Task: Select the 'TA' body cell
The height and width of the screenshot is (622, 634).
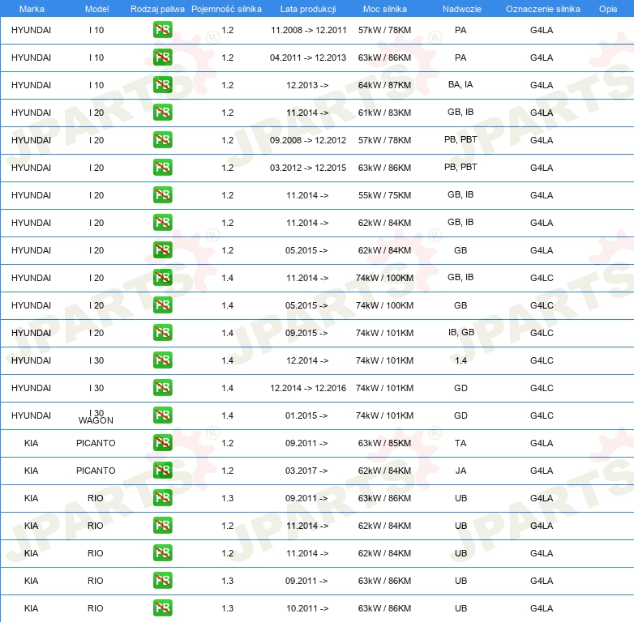Action: pos(461,443)
